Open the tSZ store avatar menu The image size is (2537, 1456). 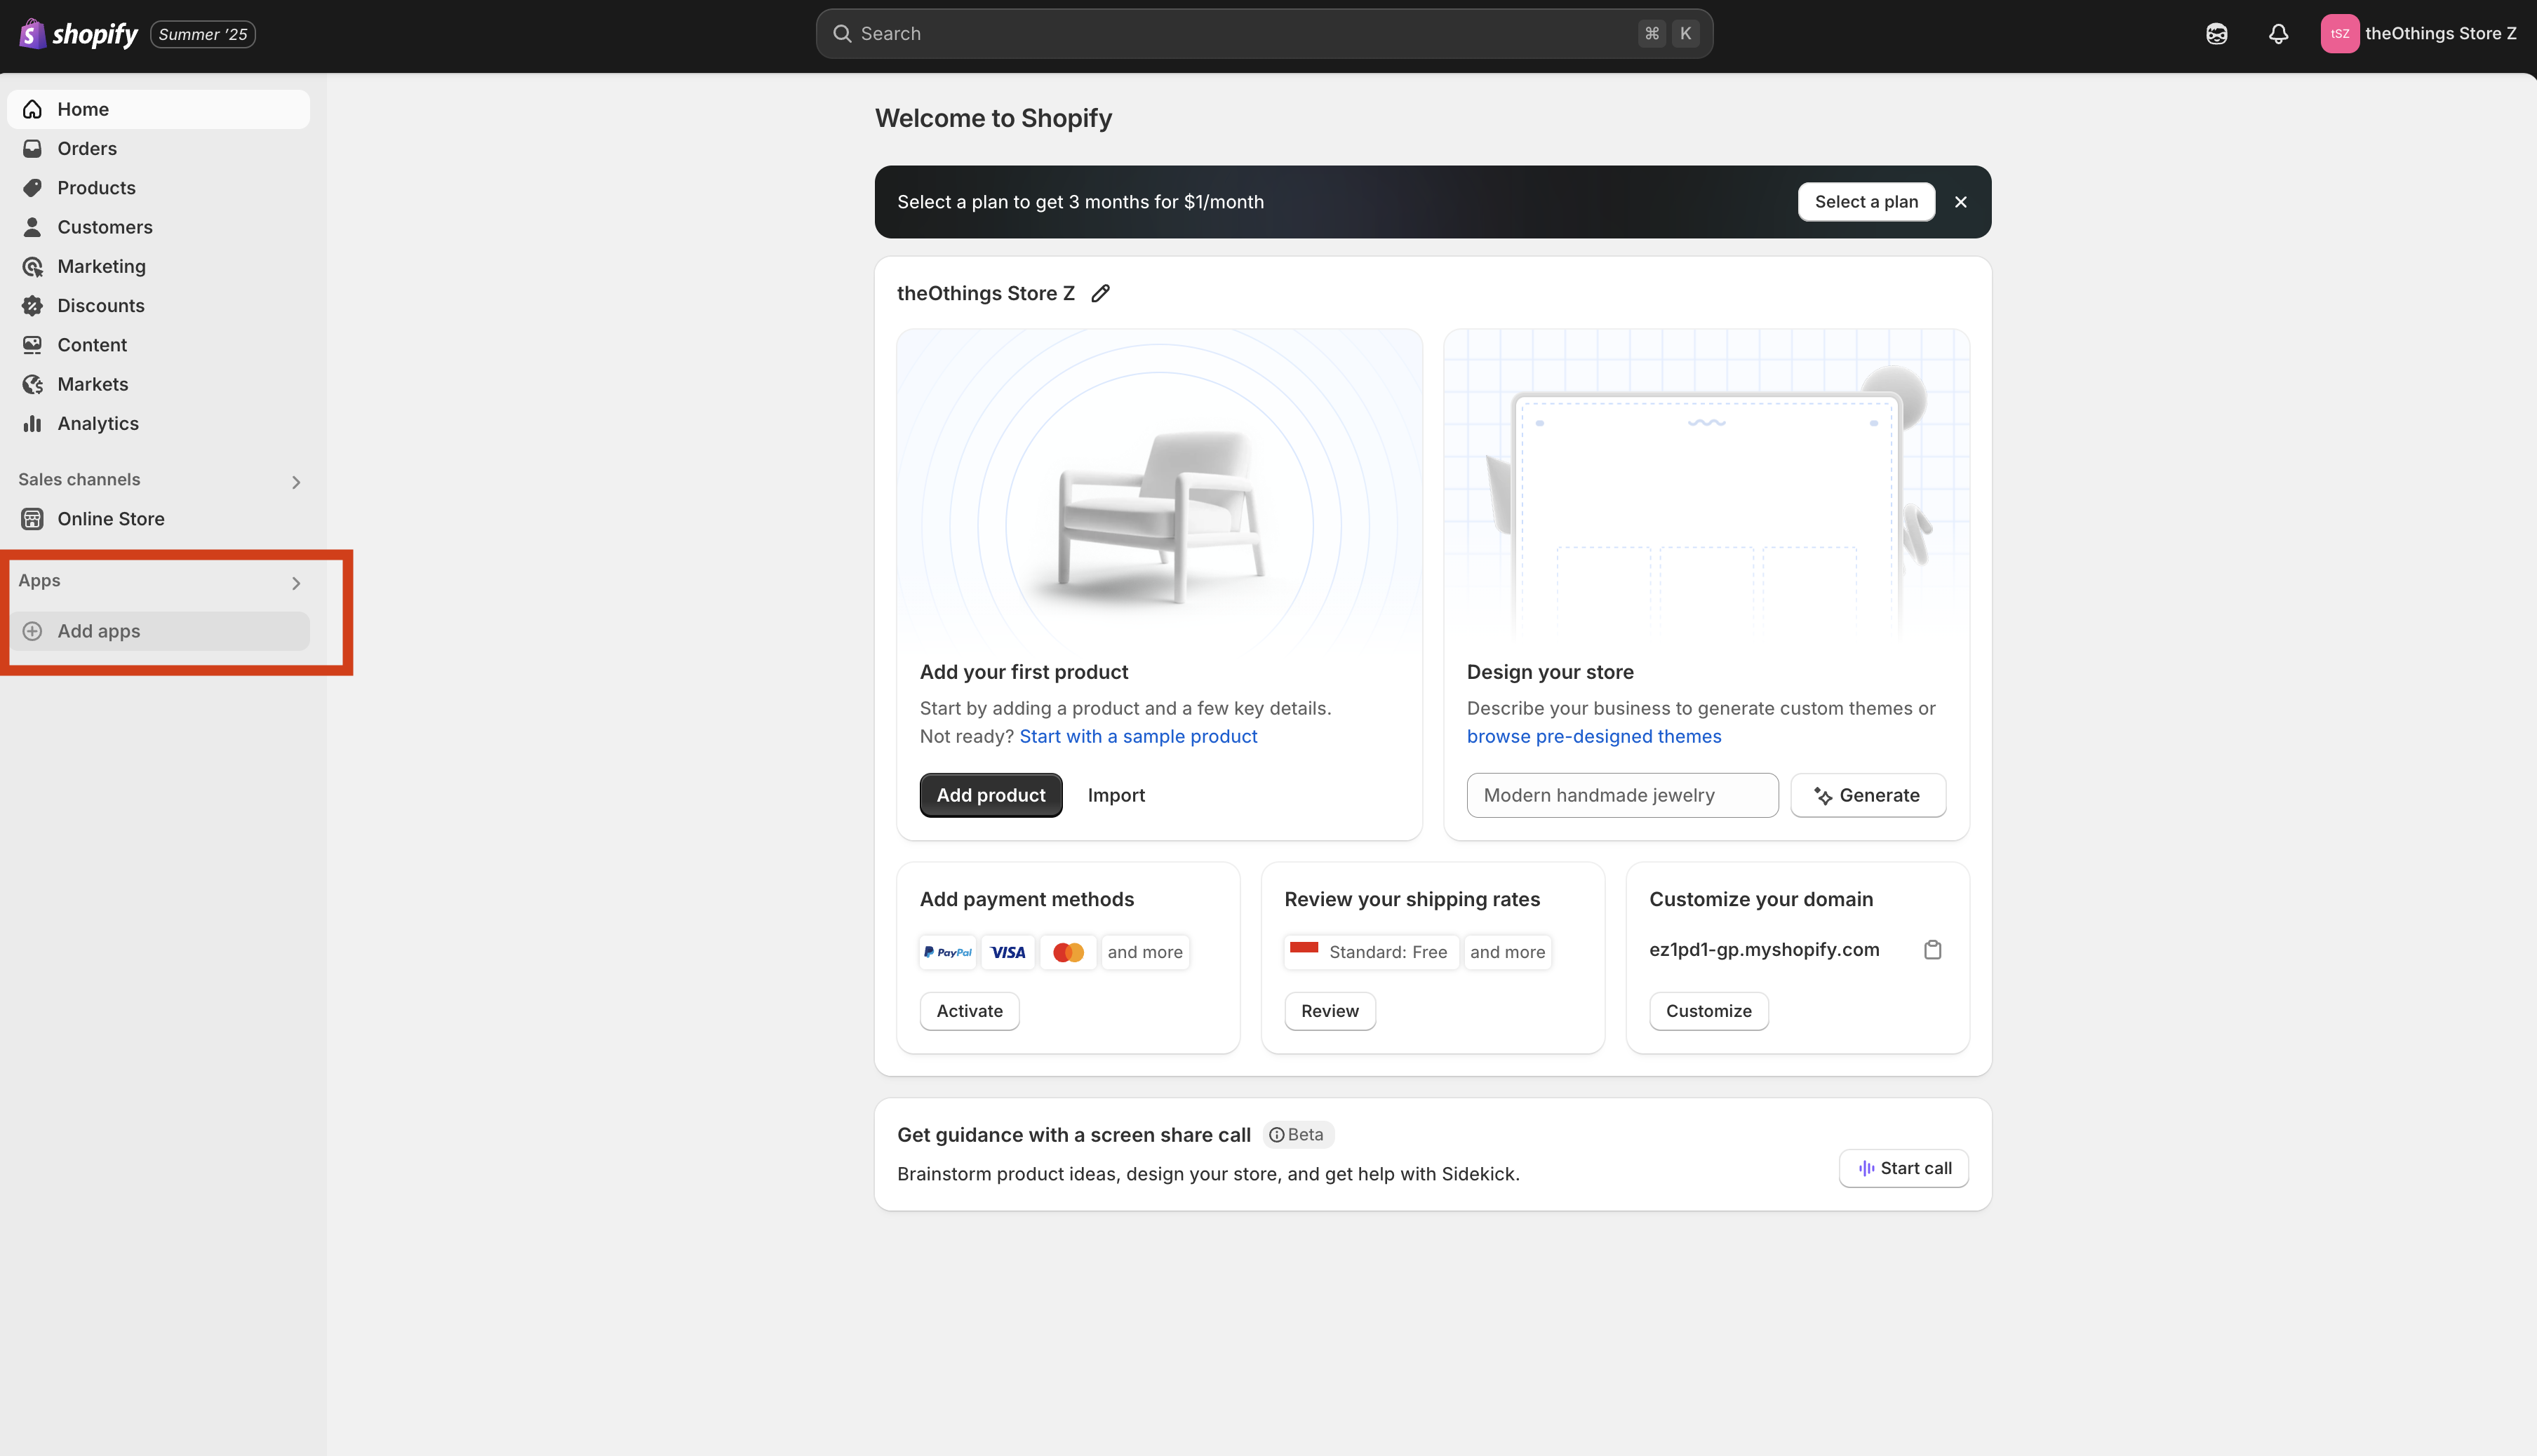2339,34
